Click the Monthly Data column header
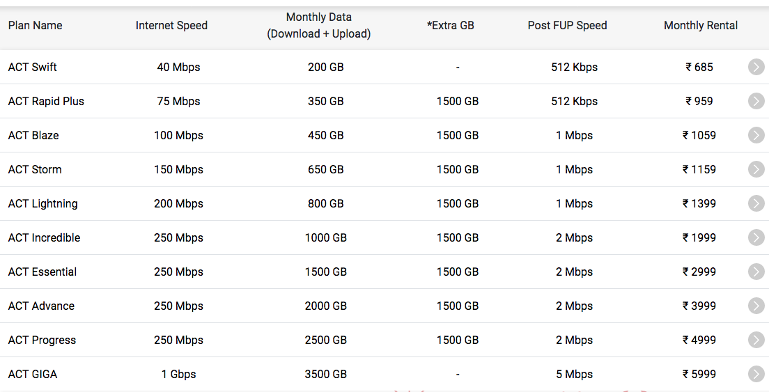This screenshot has height=392, width=769. pyautogui.click(x=319, y=26)
